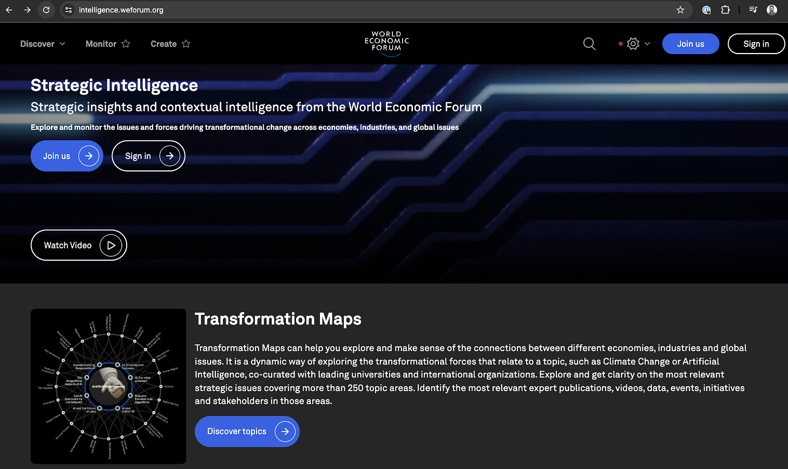Viewport: 788px width, 469px height.
Task: Click the Join us button in header
Action: [691, 44]
